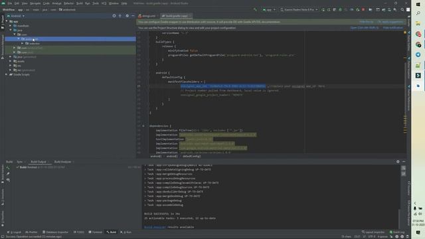The image size is (425, 239).
Task: Click the Hide notification link
Action: (x=392, y=28)
